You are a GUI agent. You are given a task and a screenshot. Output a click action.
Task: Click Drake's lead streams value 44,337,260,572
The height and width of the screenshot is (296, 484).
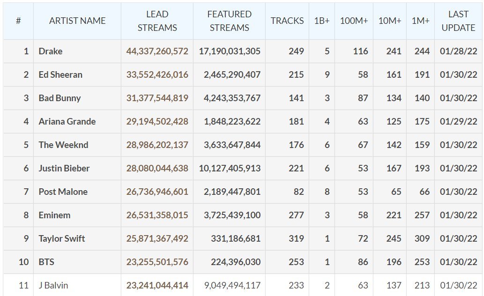(157, 51)
